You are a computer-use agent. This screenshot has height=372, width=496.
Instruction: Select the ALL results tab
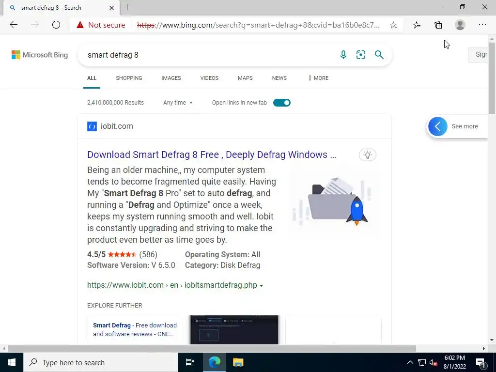(92, 78)
